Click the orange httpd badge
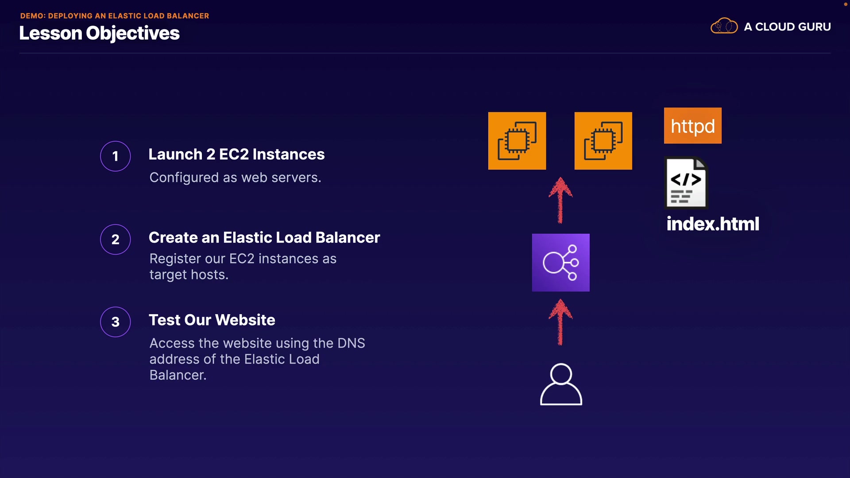Screen dimensions: 850x478 coord(692,126)
